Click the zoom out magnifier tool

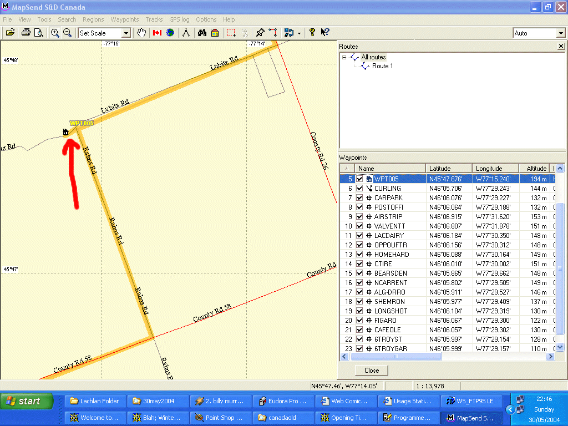pyautogui.click(x=67, y=33)
